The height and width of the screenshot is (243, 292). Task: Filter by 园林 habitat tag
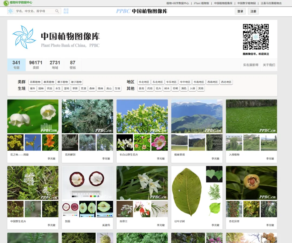point(41,88)
